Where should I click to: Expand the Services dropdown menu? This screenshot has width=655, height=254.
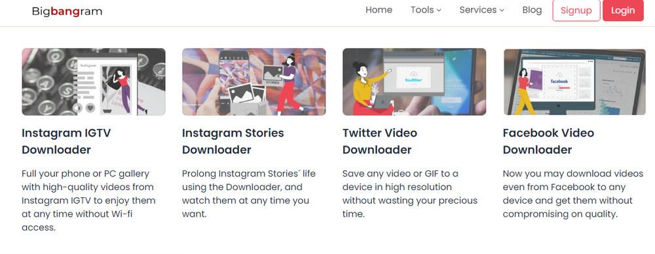pos(481,10)
